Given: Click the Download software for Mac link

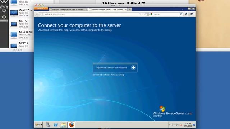Looking at the screenshot, I should [105, 75].
